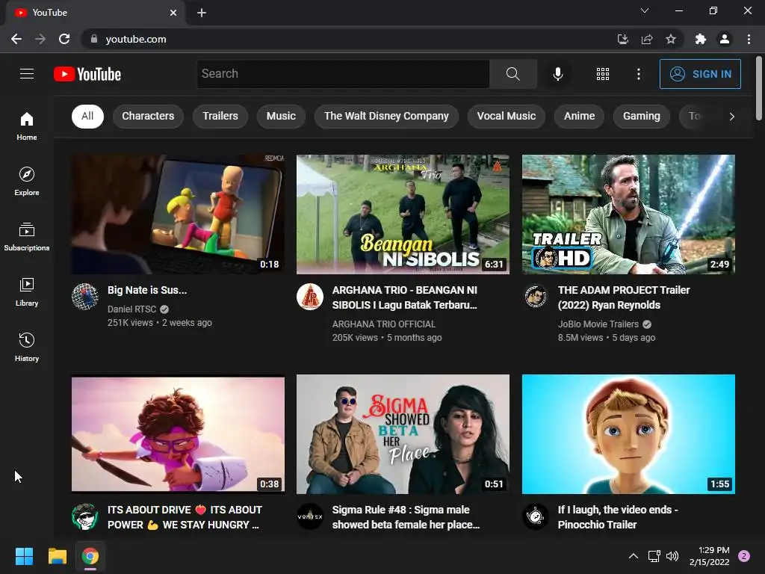Select the Trailers filter chip
This screenshot has width=765, height=574.
tap(220, 116)
